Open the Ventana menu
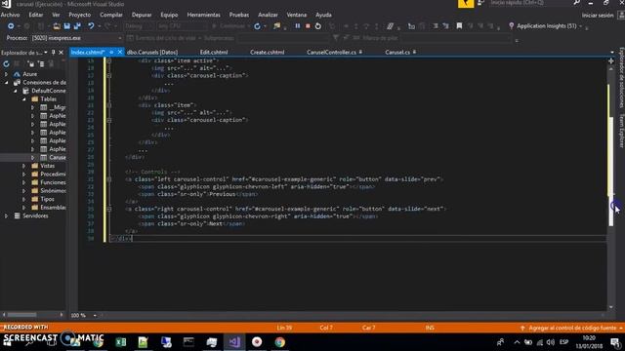Viewport: 625px width, 351px height. click(x=297, y=15)
